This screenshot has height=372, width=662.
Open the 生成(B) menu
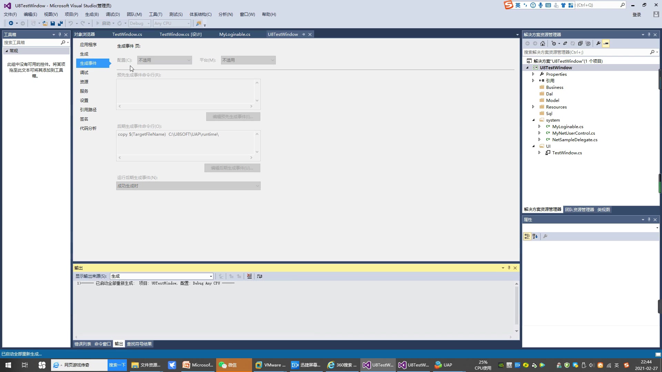[x=92, y=14]
